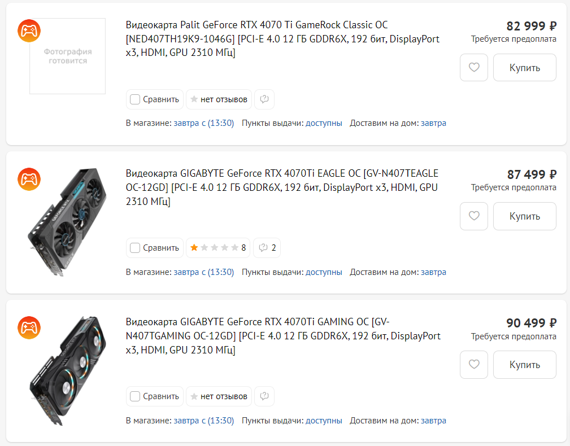View the EAGLE OC star rating reviews

pyautogui.click(x=218, y=248)
